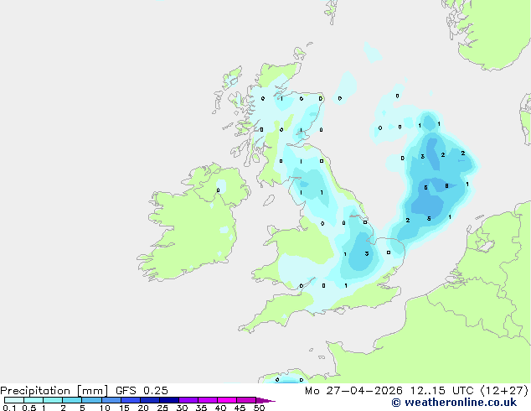Click the "GFS 0.25" model label
Viewport: 531px width, 411px height.
tap(142, 391)
